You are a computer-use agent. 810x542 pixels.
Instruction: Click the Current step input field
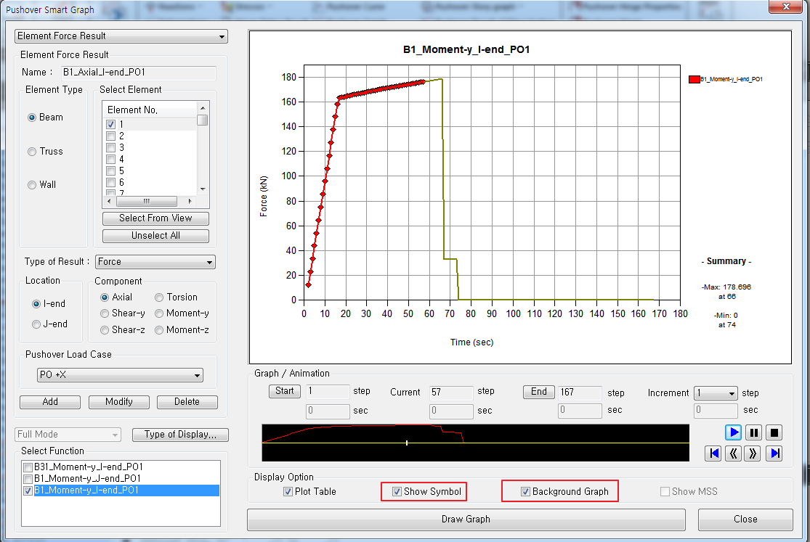pos(450,392)
